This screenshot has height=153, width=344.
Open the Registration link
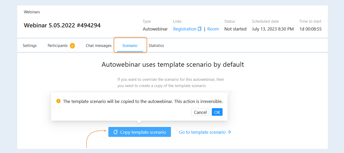tap(185, 29)
